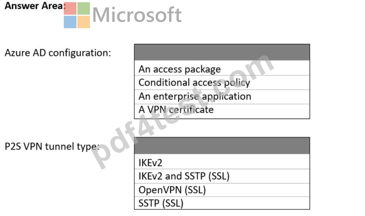Image resolution: width=365 pixels, height=216 pixels.
Task: Select the 'IKEv2' tunnel type
Action: click(x=222, y=162)
